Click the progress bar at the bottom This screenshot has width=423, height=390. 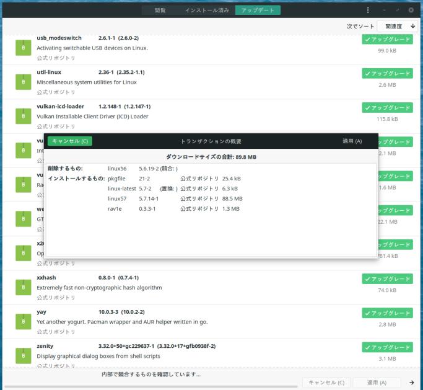tap(150, 386)
